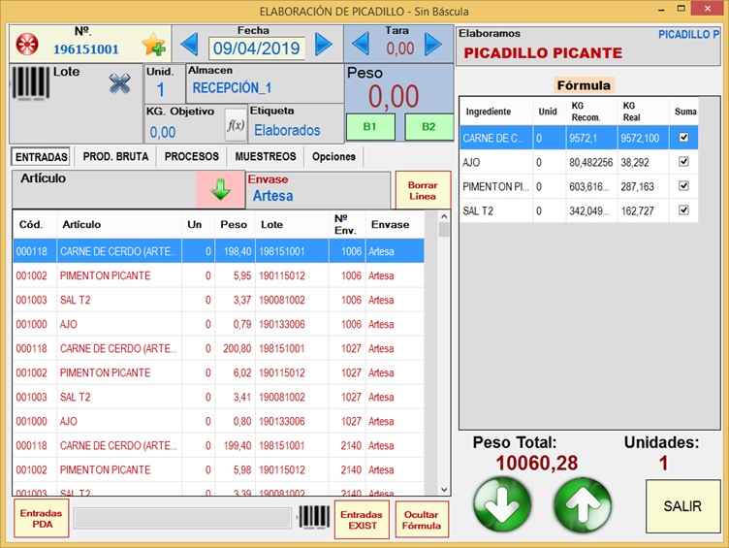
Task: Advance Fecha with the right blue arrow
Action: pos(324,45)
